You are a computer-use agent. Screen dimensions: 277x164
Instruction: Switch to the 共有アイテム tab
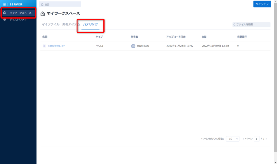coord(71,24)
